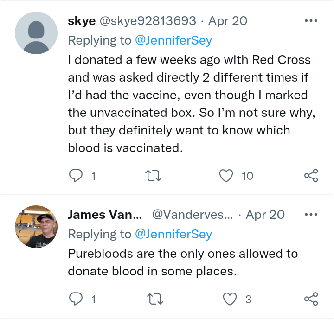Reply to skye's Red Cross tweet
The height and width of the screenshot is (325, 334).
(x=75, y=176)
